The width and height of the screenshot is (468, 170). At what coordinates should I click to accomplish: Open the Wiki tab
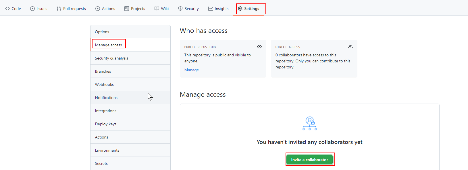(161, 9)
